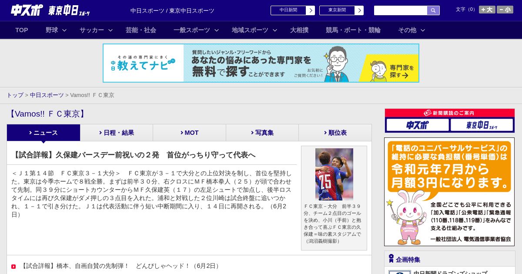The width and height of the screenshot is (522, 274).
Task: Click the 新聞購読のご案内 header banner
Action: point(450,113)
